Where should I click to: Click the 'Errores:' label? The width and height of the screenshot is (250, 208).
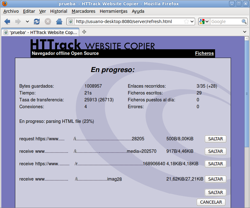click(x=136, y=107)
